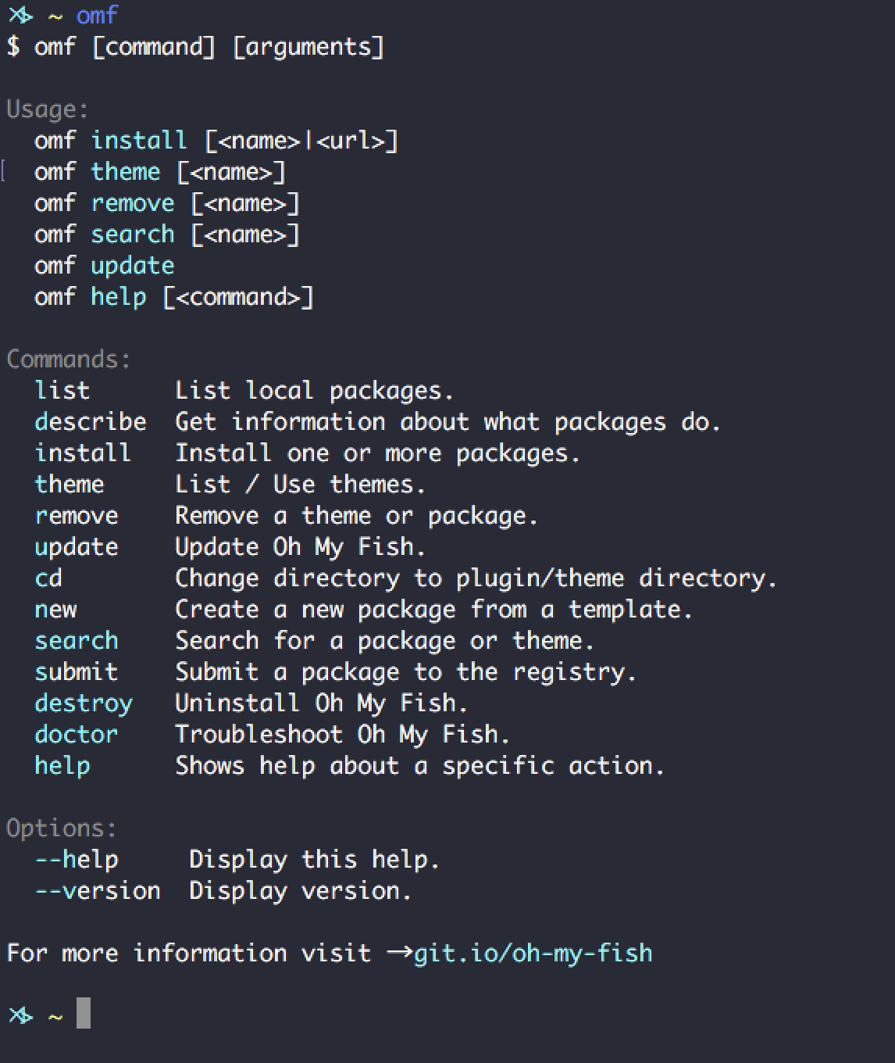The width and height of the screenshot is (895, 1063).
Task: Click 'update' in the Usage list
Action: point(133,266)
